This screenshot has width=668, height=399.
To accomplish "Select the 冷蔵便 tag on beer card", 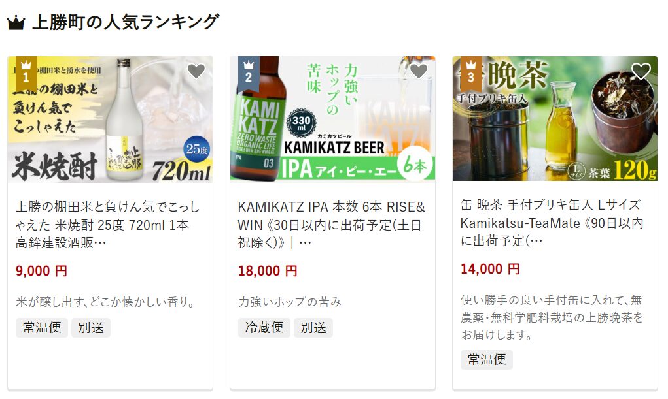I will 264,328.
